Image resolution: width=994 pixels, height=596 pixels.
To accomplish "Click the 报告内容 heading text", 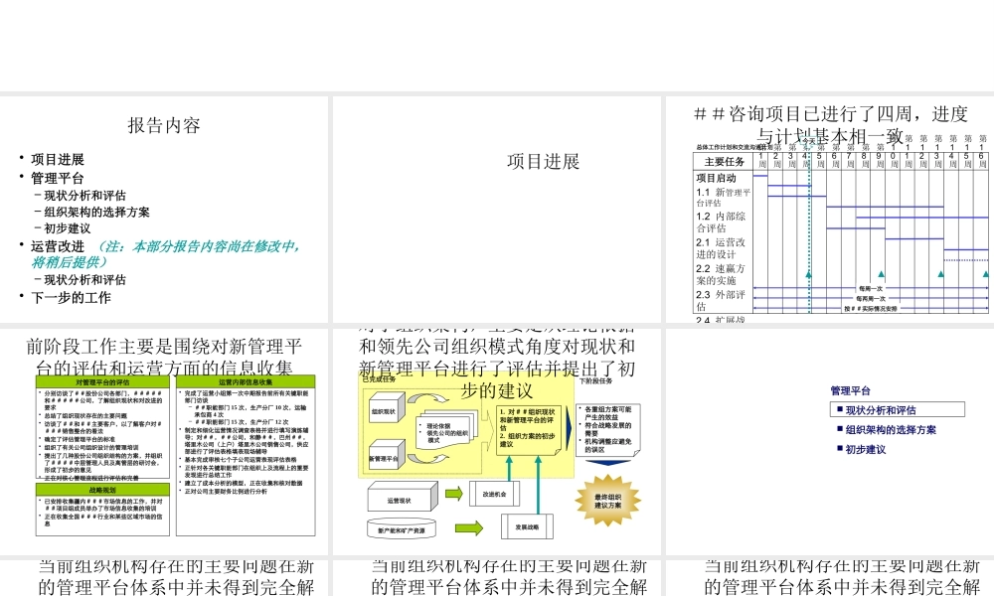I will coord(164,125).
